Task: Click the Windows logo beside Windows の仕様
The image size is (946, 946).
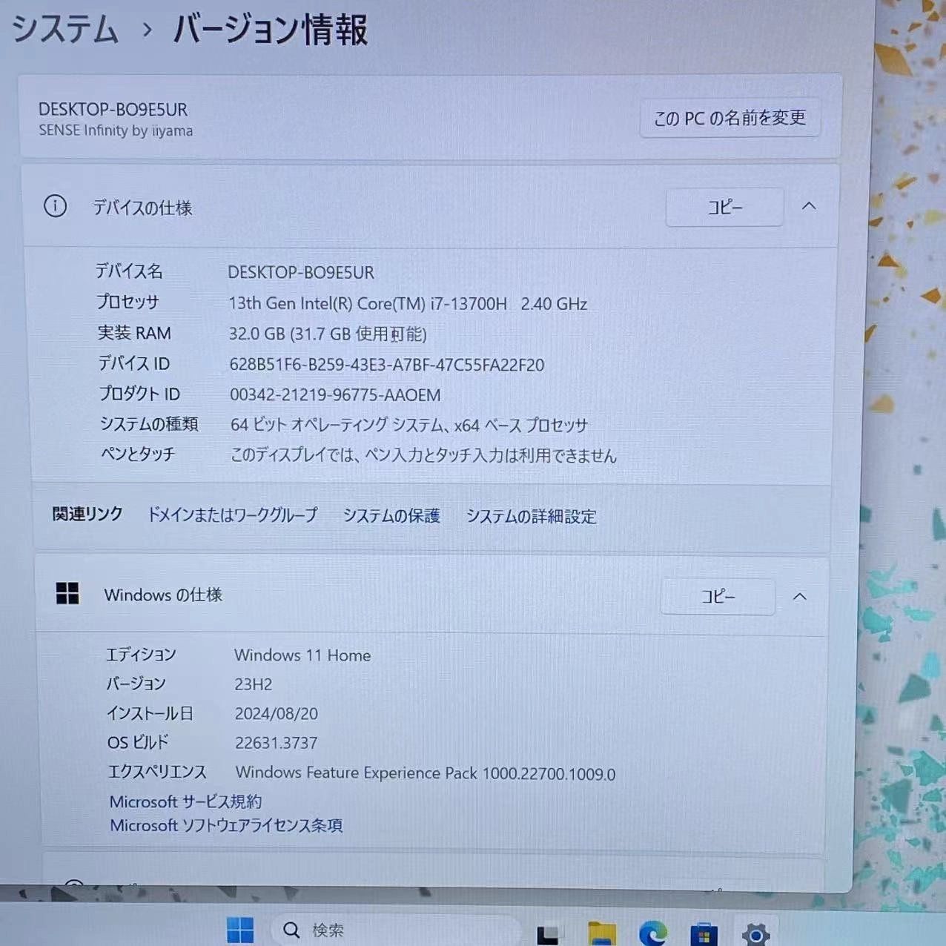Action: pos(67,593)
